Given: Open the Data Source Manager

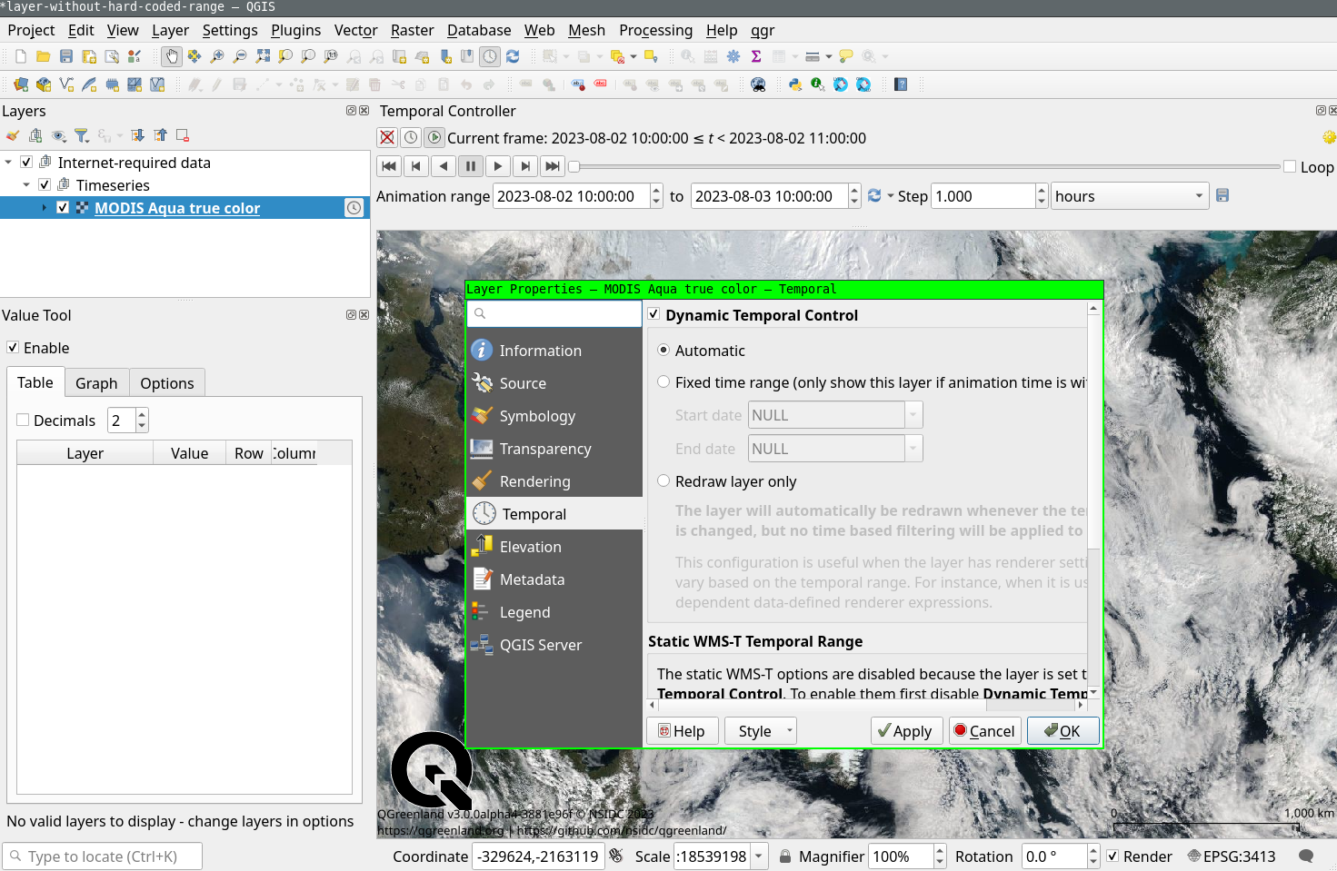Looking at the screenshot, I should pos(20,84).
